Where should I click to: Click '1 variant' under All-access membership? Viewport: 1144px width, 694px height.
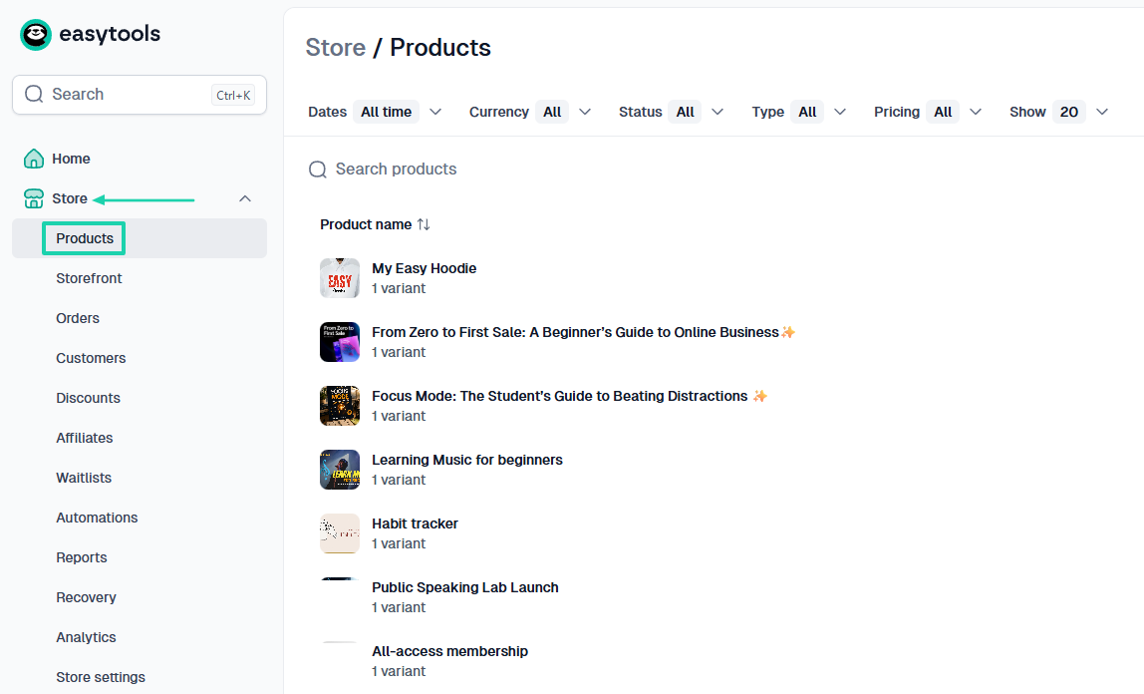pyautogui.click(x=399, y=671)
